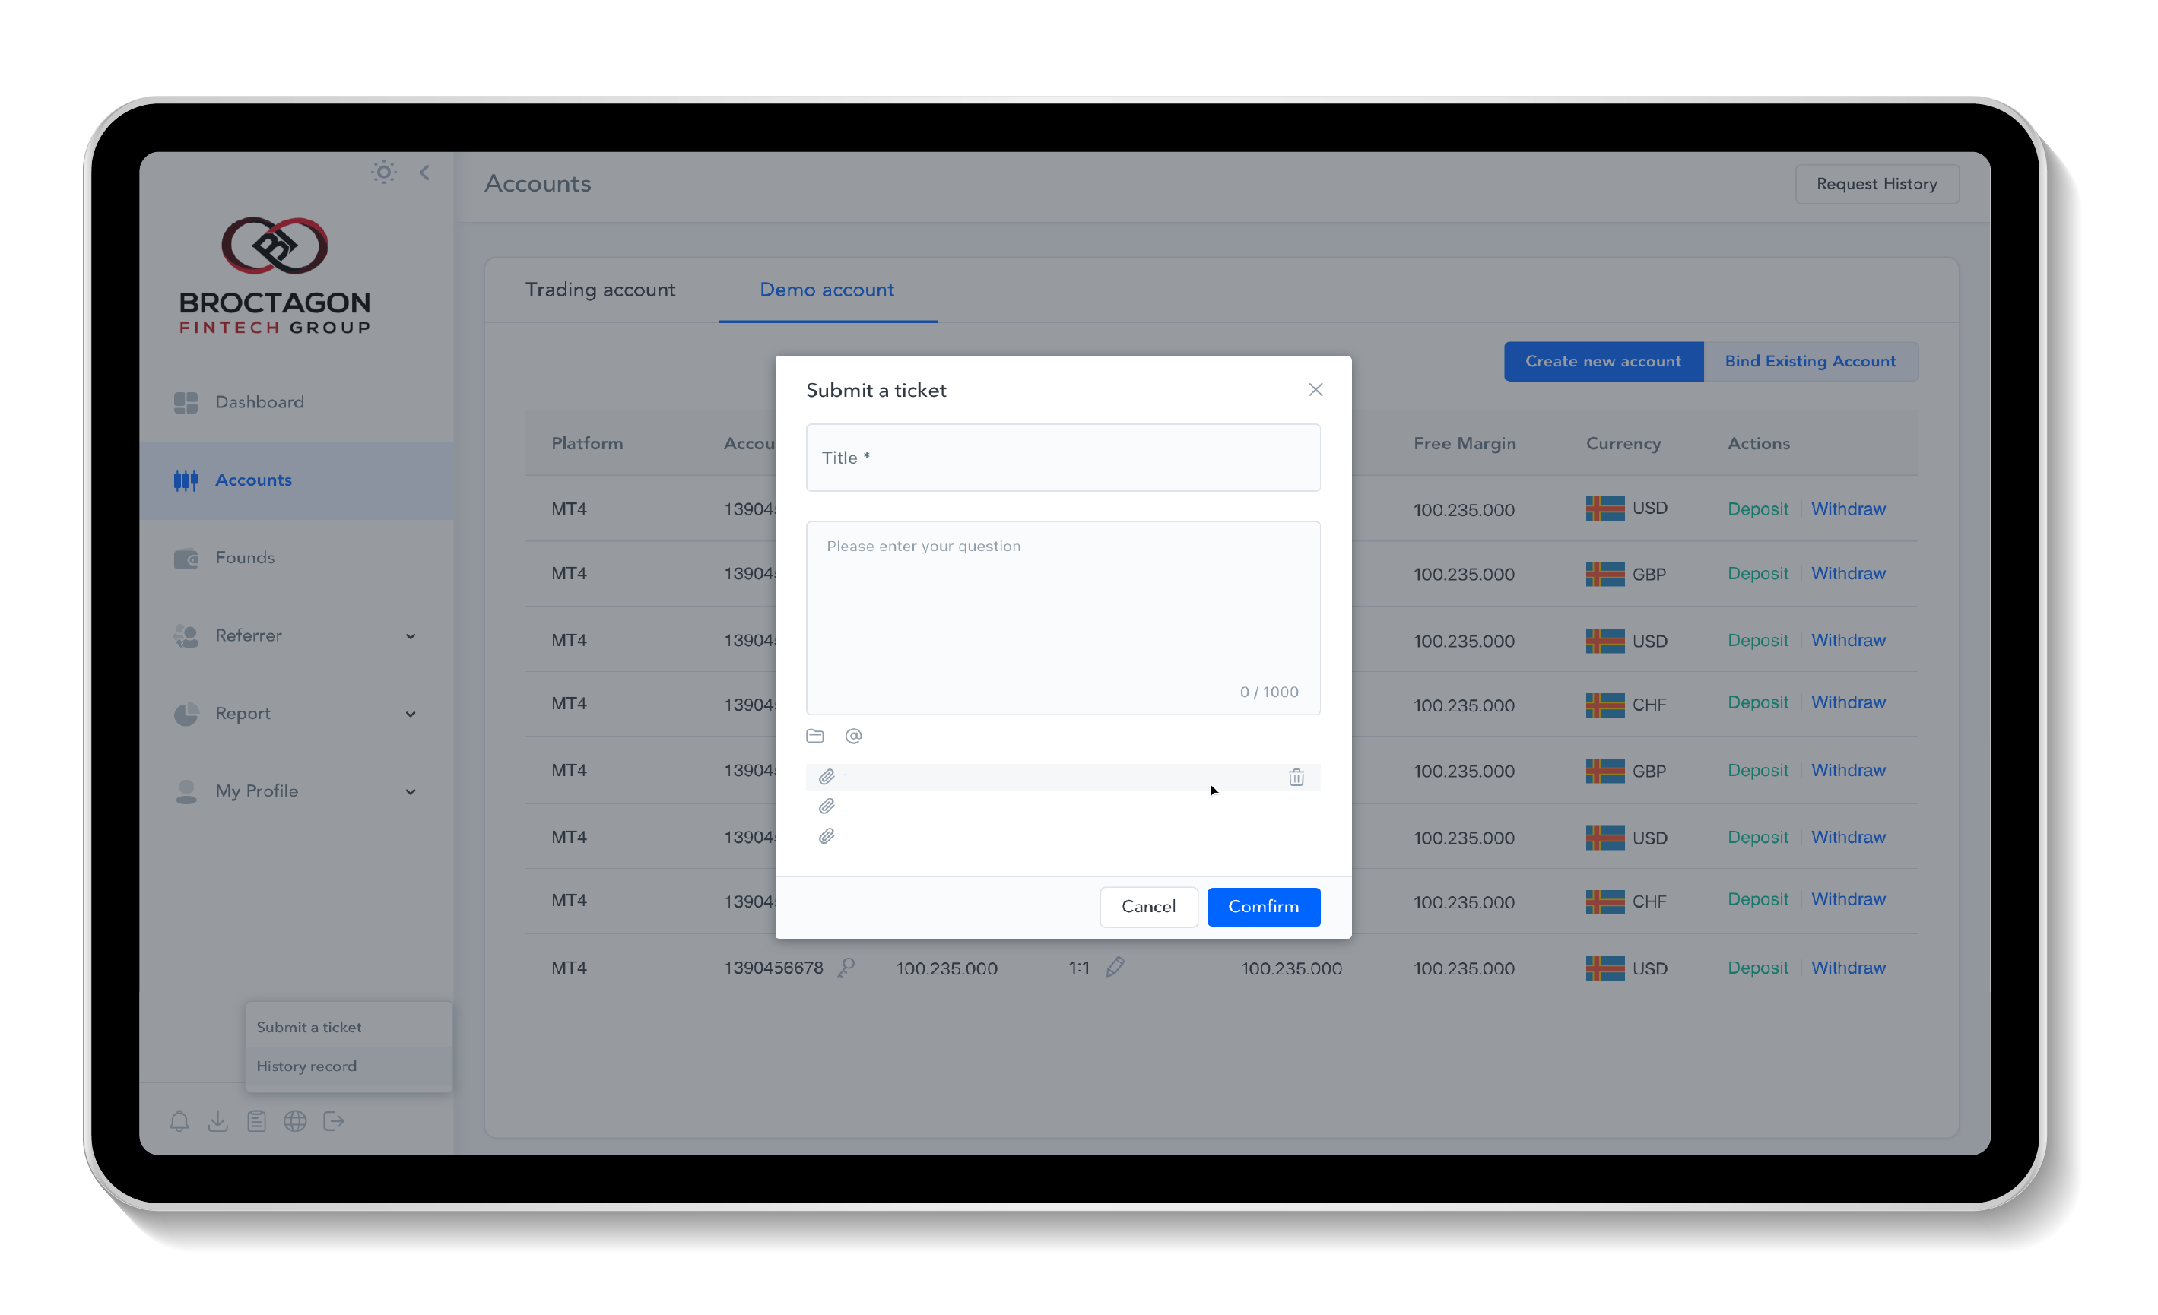Click the delete (trash) icon in ticket form
2158x1315 pixels.
pyautogui.click(x=1296, y=777)
